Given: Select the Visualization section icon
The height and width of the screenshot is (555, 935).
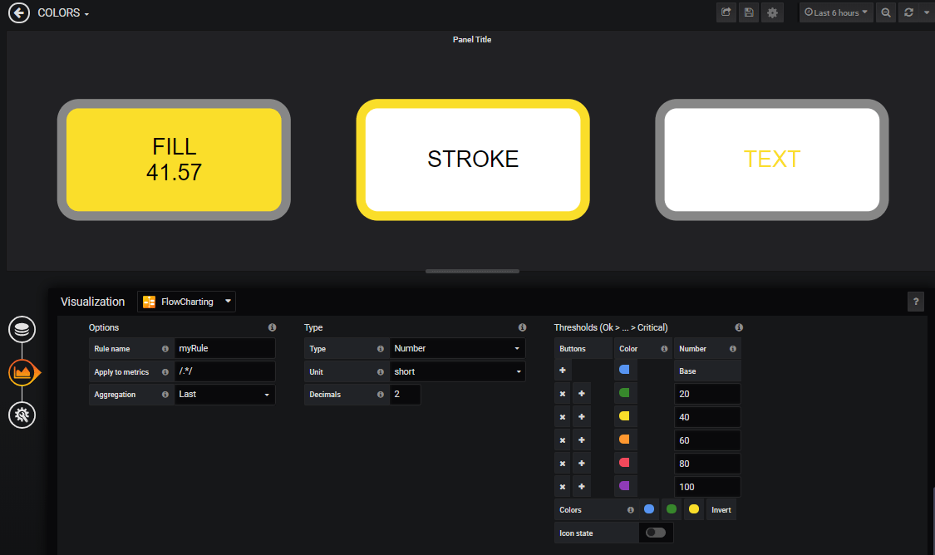Looking at the screenshot, I should click(x=22, y=372).
